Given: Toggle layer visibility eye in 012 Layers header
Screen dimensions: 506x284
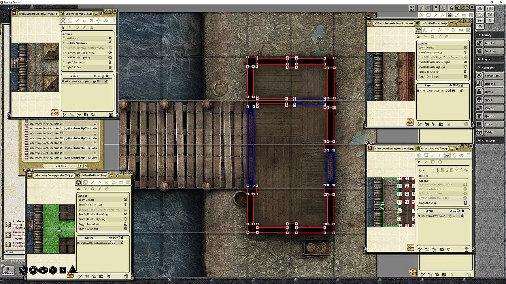Looking at the screenshot, I should pyautogui.click(x=451, y=211).
